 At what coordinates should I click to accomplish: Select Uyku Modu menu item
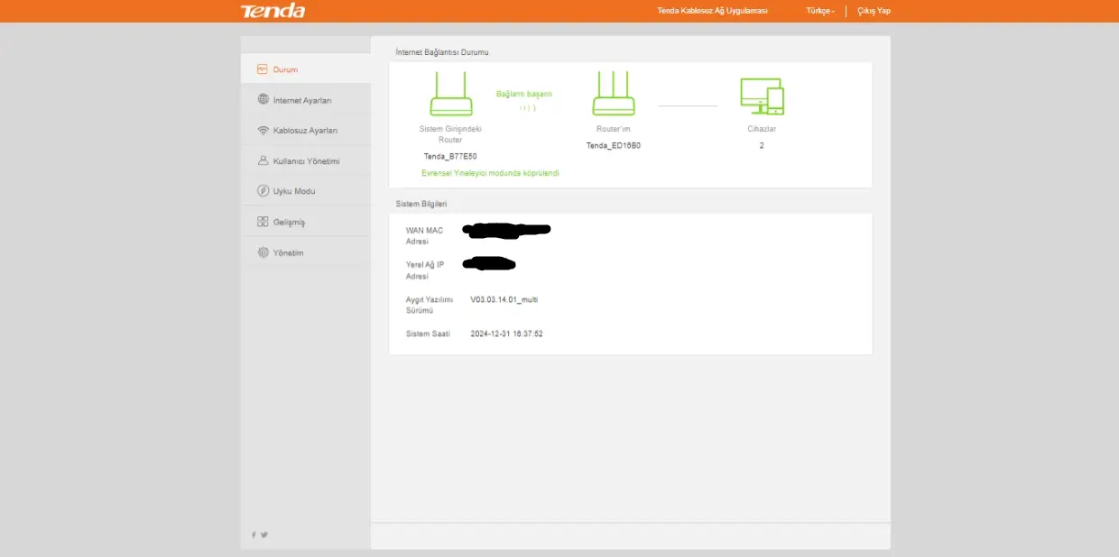pyautogui.click(x=305, y=191)
